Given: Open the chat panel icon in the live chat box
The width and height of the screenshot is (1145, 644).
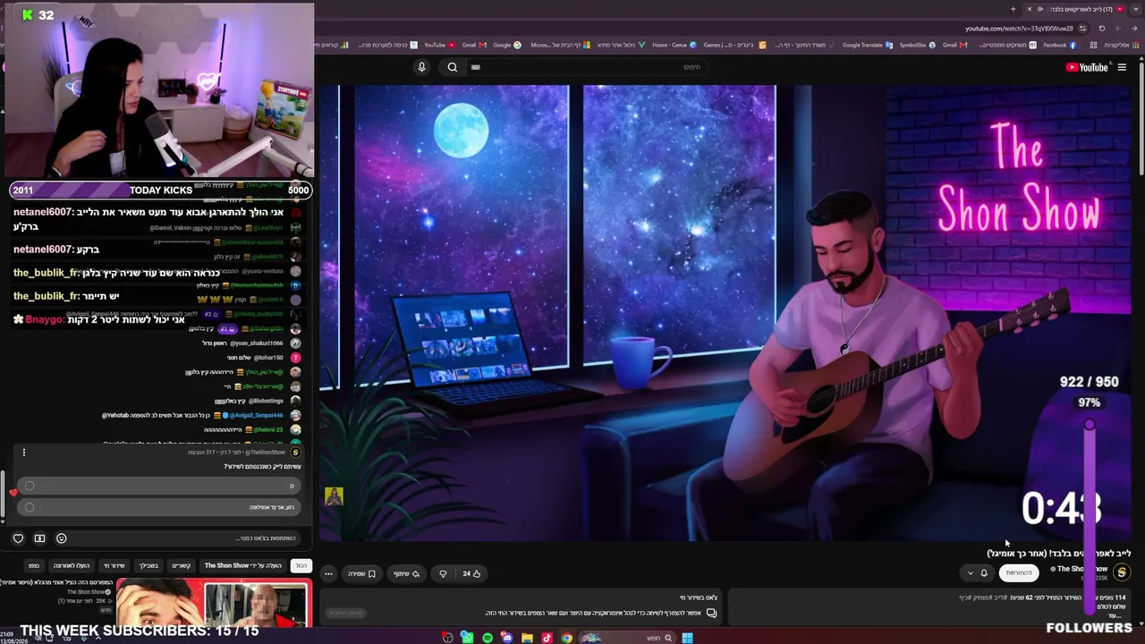Looking at the screenshot, I should coord(711,613).
